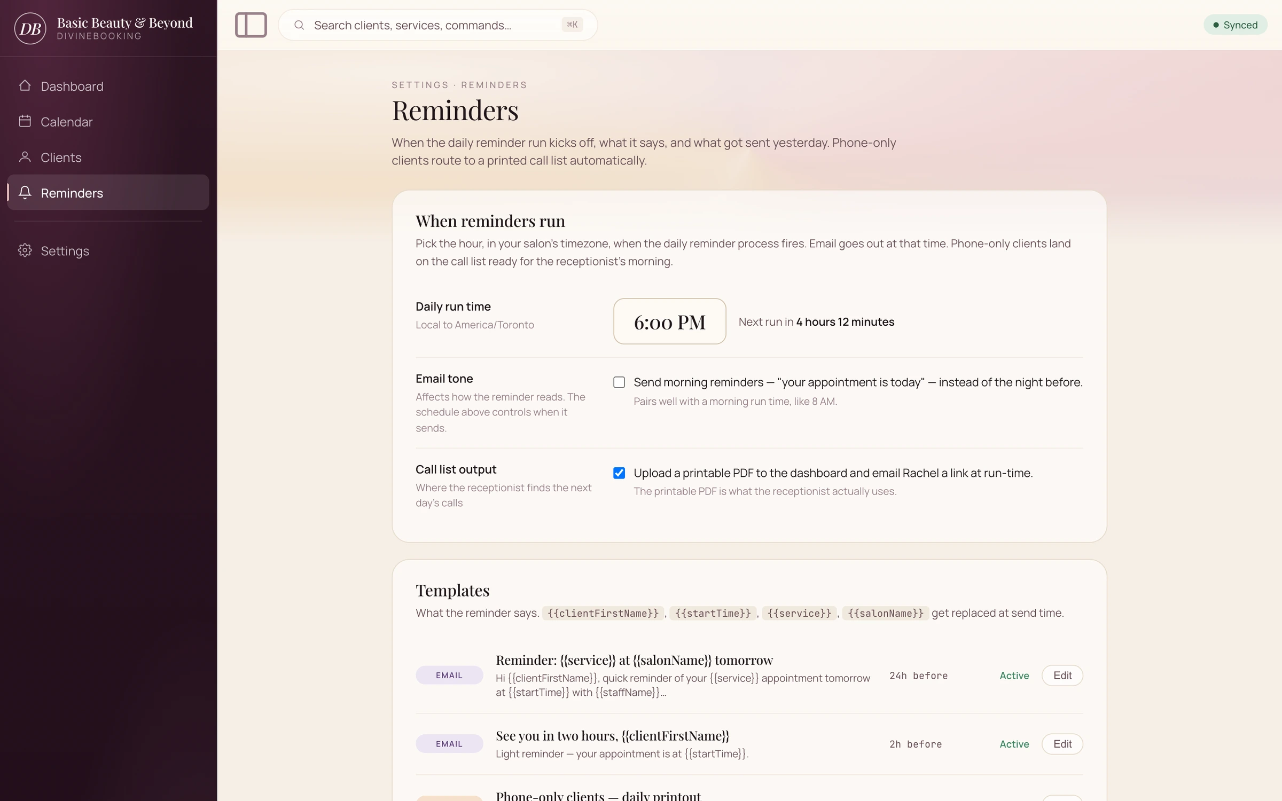Click the 'When reminders run' heading
1282x801 pixels.
click(x=490, y=221)
